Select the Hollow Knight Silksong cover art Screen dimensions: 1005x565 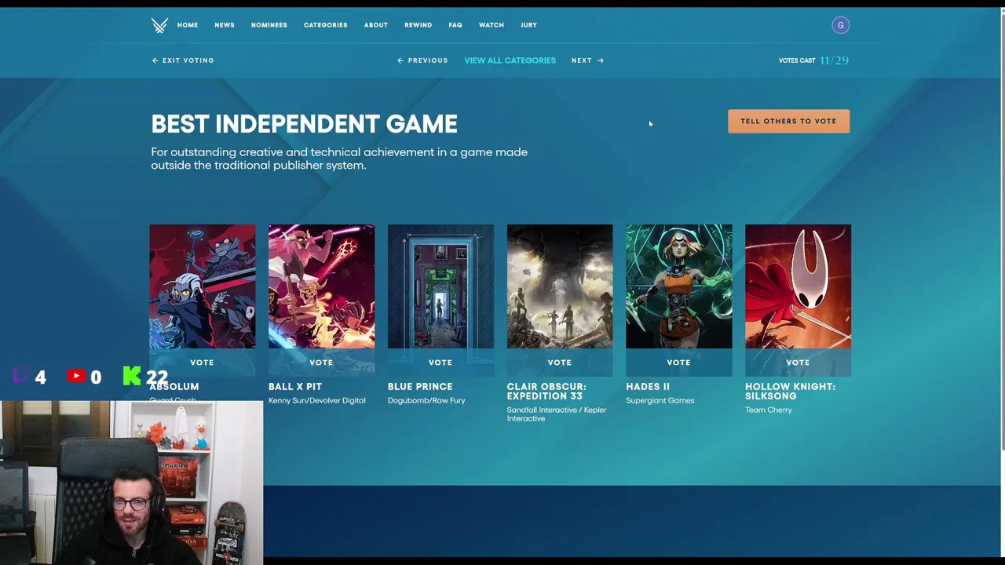pos(798,286)
